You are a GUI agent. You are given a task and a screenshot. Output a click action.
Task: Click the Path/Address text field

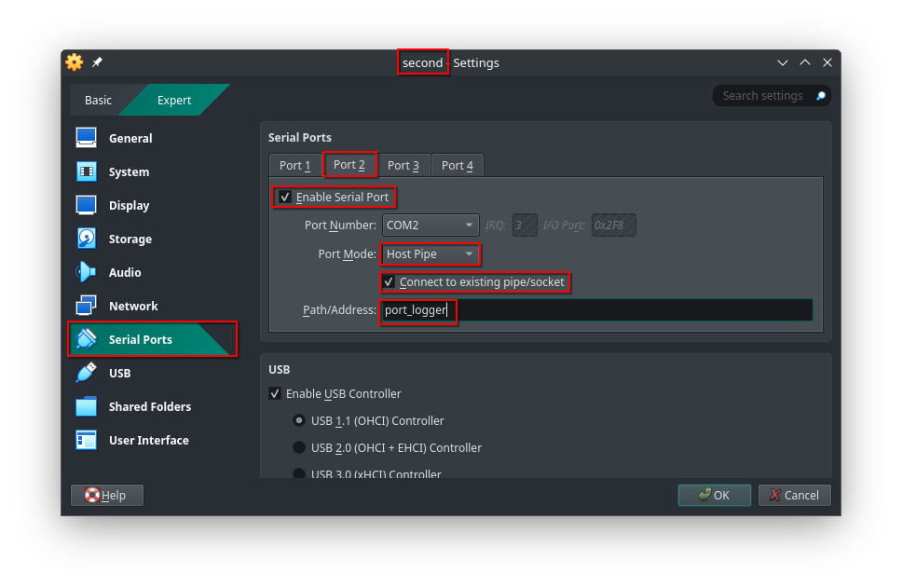pyautogui.click(x=634, y=310)
